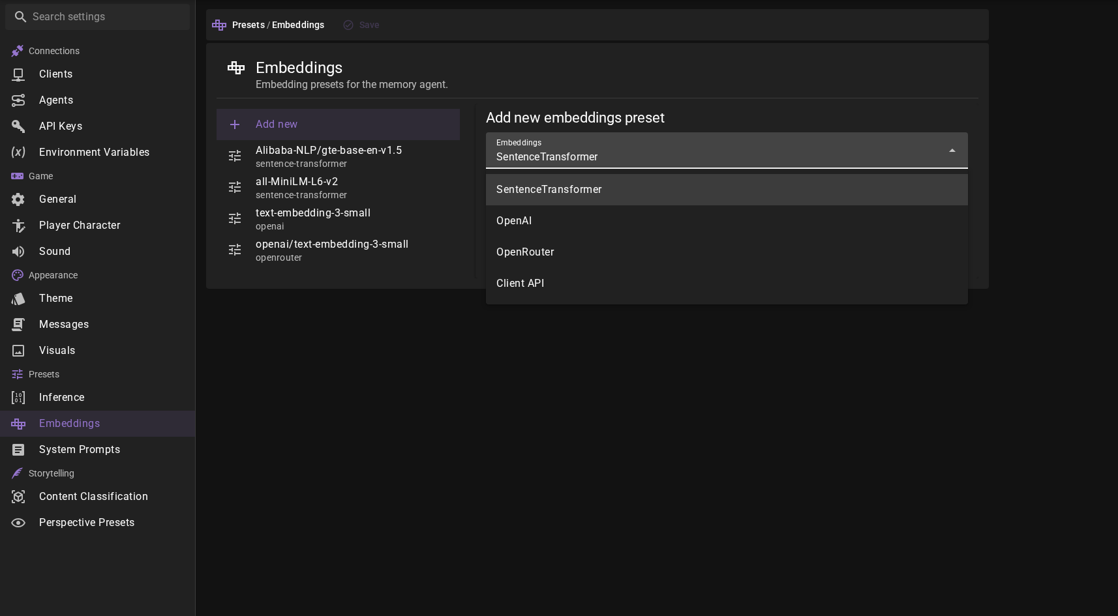Open System Prompts settings page

pos(98,450)
